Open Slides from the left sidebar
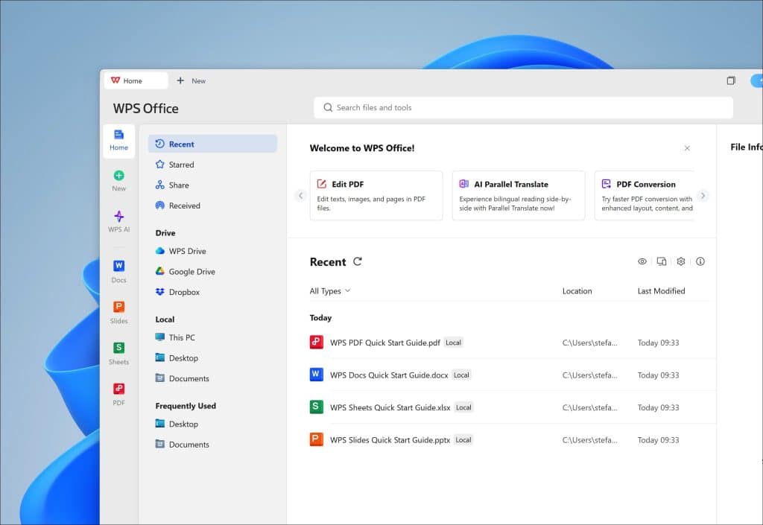This screenshot has height=525, width=763. (118, 312)
